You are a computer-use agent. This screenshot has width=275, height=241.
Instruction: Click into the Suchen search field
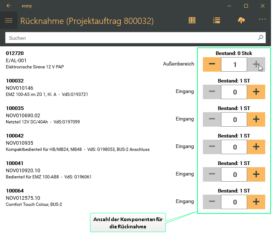tap(130, 38)
